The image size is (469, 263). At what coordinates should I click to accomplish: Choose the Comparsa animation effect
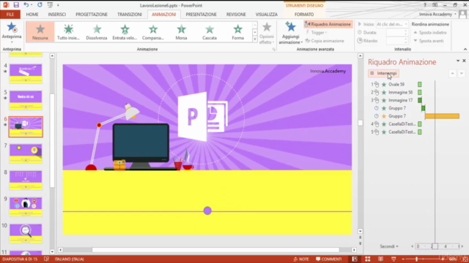[153, 32]
